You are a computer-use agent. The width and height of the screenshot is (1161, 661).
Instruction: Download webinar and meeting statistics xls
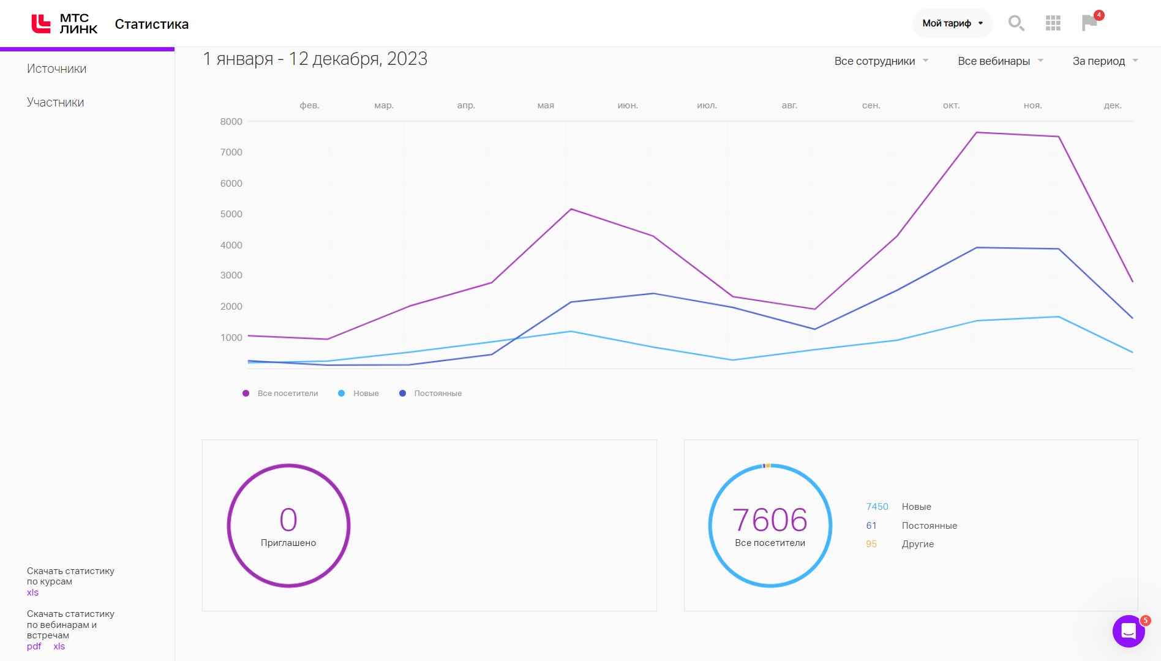point(59,646)
